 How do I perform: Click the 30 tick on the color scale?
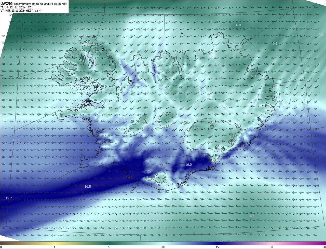pos(271,247)
